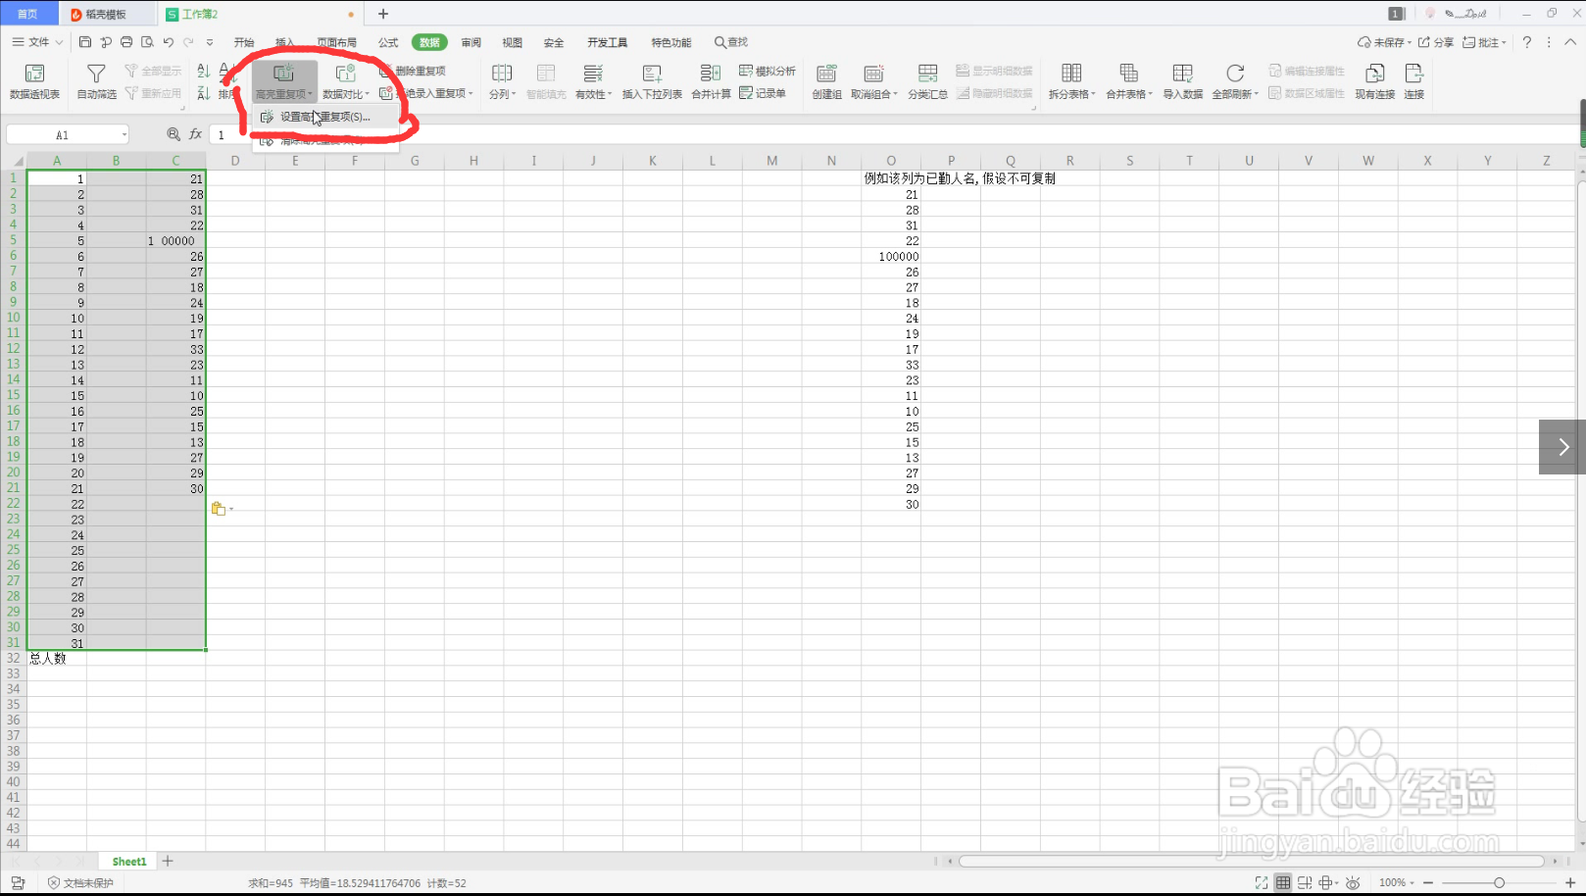This screenshot has width=1586, height=896.
Task: Click 插入下拉列表 insert dropdown list
Action: (652, 81)
